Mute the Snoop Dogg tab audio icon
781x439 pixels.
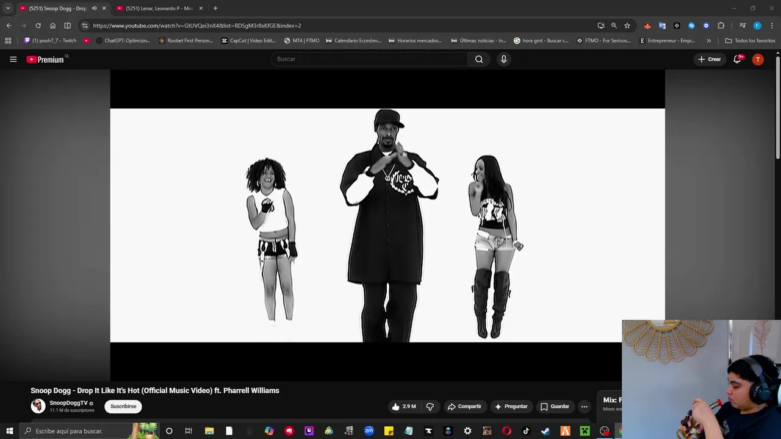pyautogui.click(x=94, y=9)
